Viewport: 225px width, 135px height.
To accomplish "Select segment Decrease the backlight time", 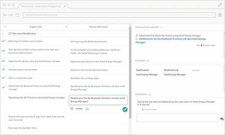I will [x=22, y=128].
